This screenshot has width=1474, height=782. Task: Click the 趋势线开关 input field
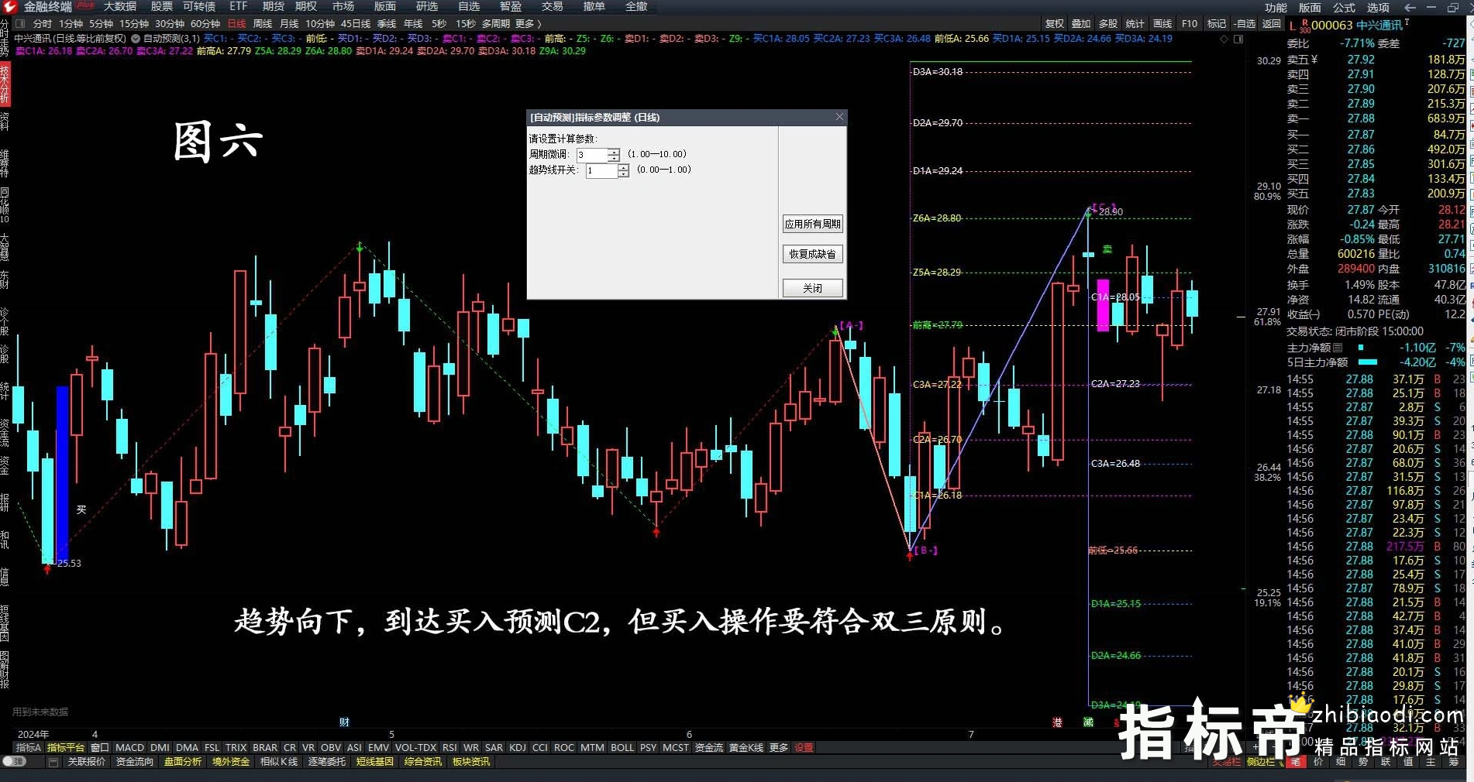(601, 170)
